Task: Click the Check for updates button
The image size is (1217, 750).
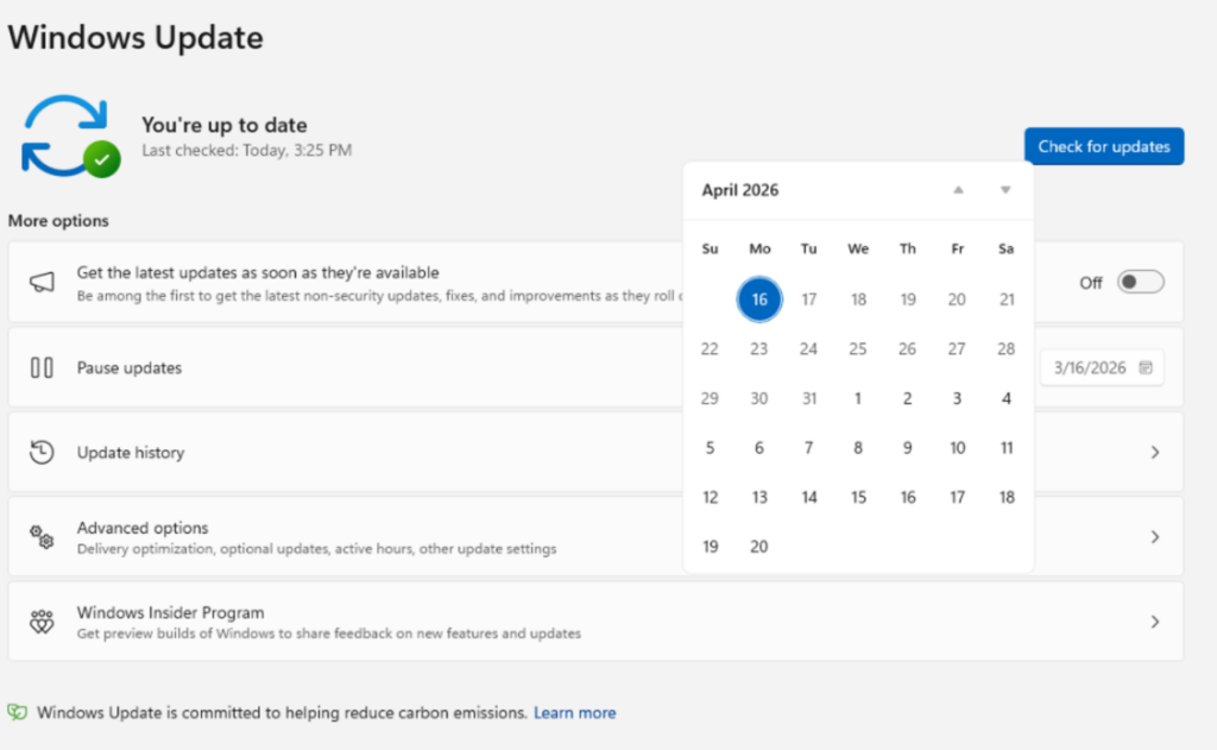Action: [1104, 146]
